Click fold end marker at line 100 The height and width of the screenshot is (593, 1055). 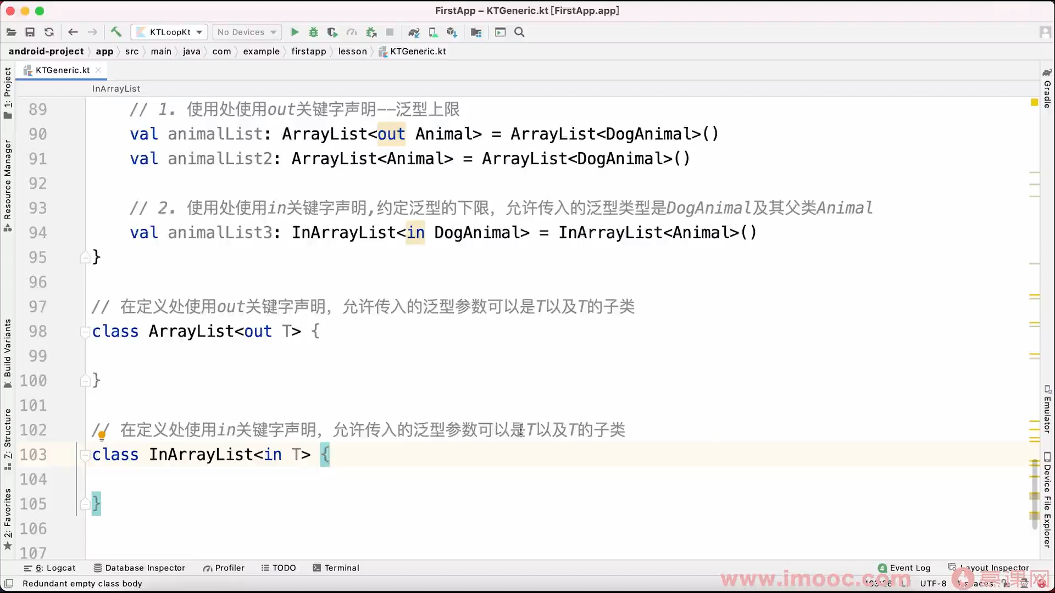click(85, 380)
